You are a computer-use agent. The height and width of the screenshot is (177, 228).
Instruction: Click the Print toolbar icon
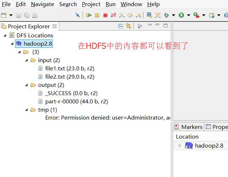tap(34, 15)
